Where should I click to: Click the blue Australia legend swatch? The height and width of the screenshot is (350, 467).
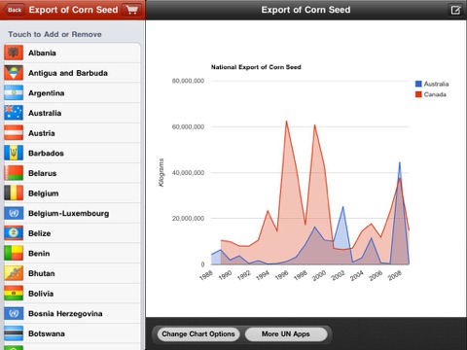tap(418, 84)
